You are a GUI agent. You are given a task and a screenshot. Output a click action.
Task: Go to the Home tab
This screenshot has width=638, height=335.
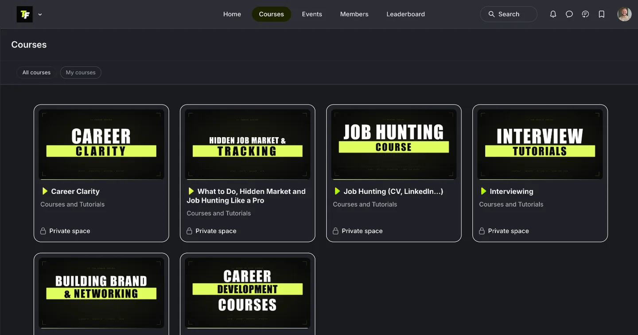tap(232, 14)
